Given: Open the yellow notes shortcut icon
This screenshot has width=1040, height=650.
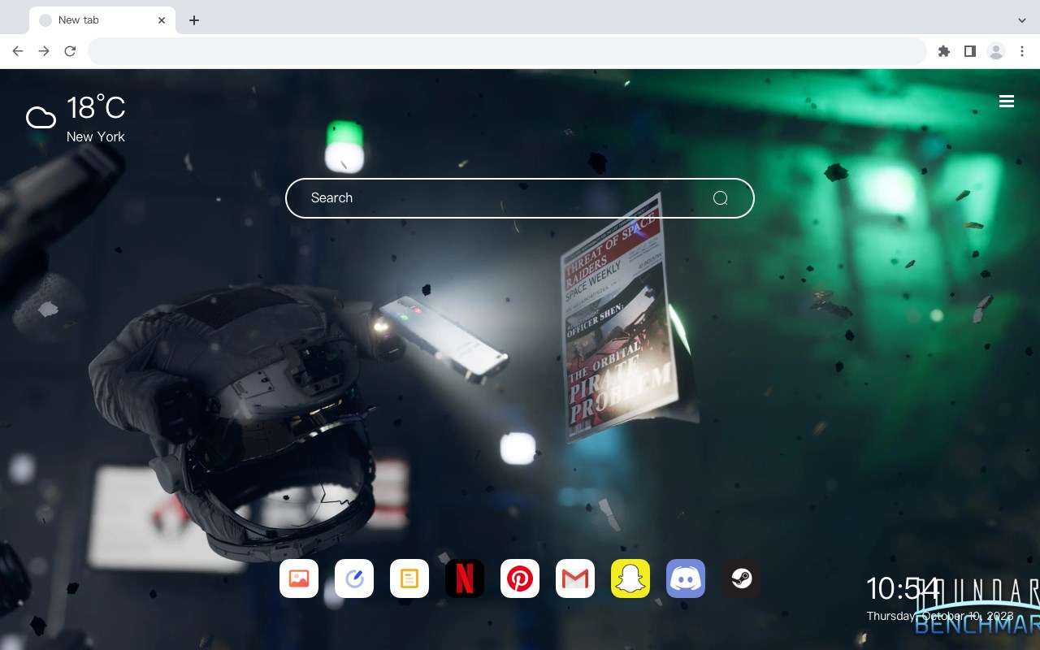Looking at the screenshot, I should tap(409, 578).
